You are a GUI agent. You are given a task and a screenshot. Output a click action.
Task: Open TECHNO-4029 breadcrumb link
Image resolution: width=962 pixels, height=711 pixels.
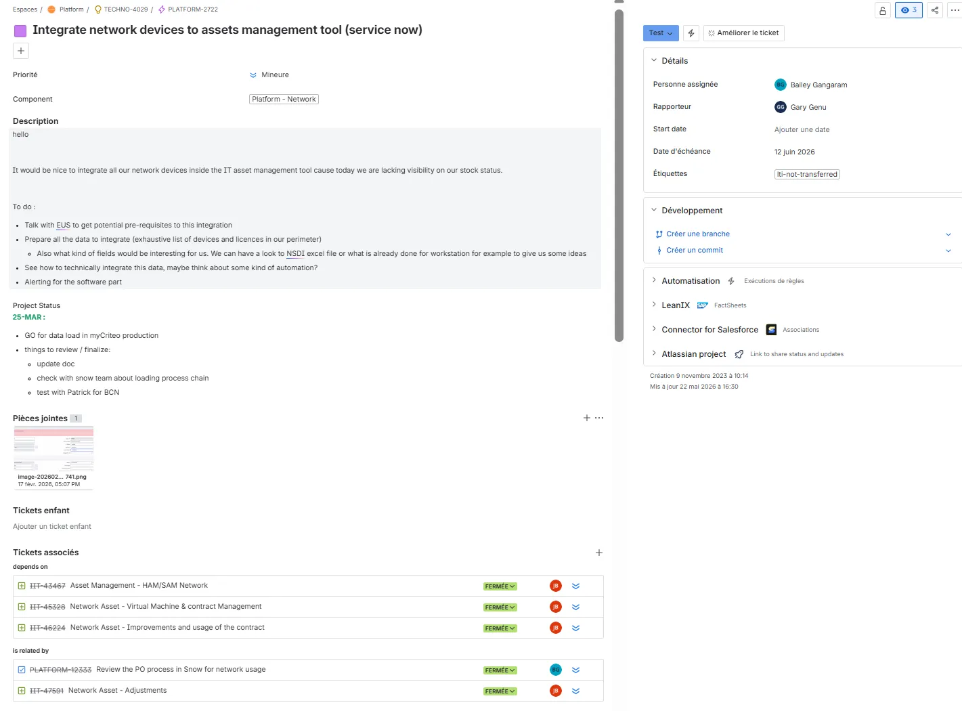(x=125, y=9)
